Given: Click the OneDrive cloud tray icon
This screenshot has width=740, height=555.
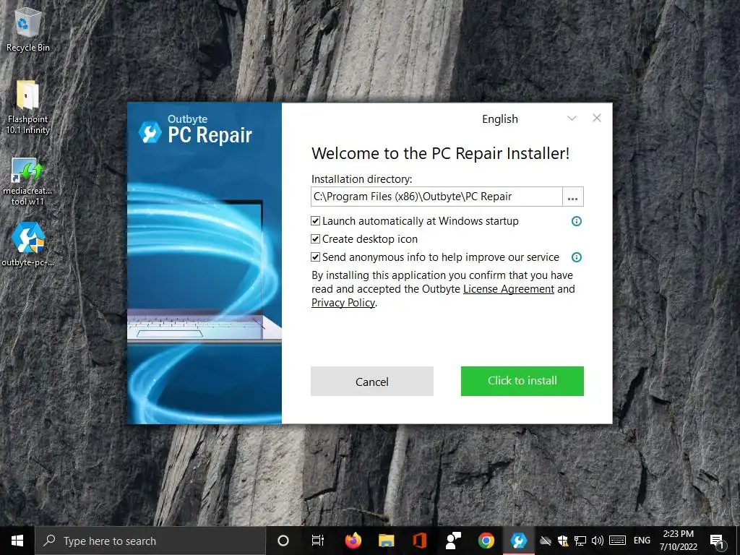Looking at the screenshot, I should tap(546, 541).
